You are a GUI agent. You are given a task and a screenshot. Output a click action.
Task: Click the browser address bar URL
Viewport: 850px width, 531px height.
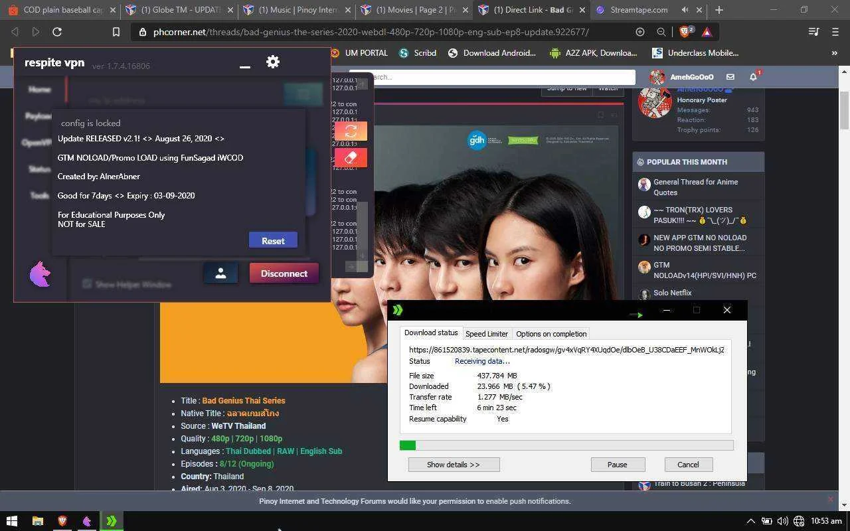[x=371, y=32]
